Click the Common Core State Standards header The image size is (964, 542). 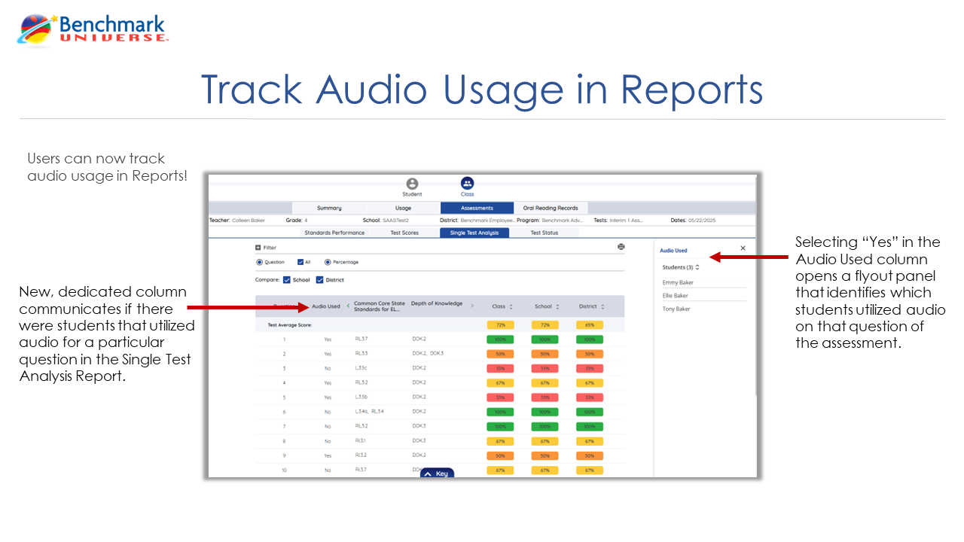[x=380, y=306]
